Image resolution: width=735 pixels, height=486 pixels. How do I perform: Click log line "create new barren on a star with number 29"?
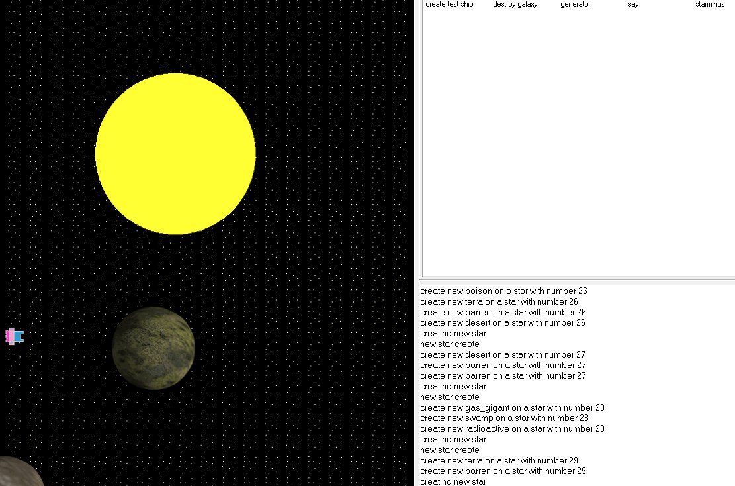point(503,471)
